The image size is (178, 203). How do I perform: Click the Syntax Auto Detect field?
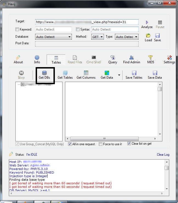115,29
